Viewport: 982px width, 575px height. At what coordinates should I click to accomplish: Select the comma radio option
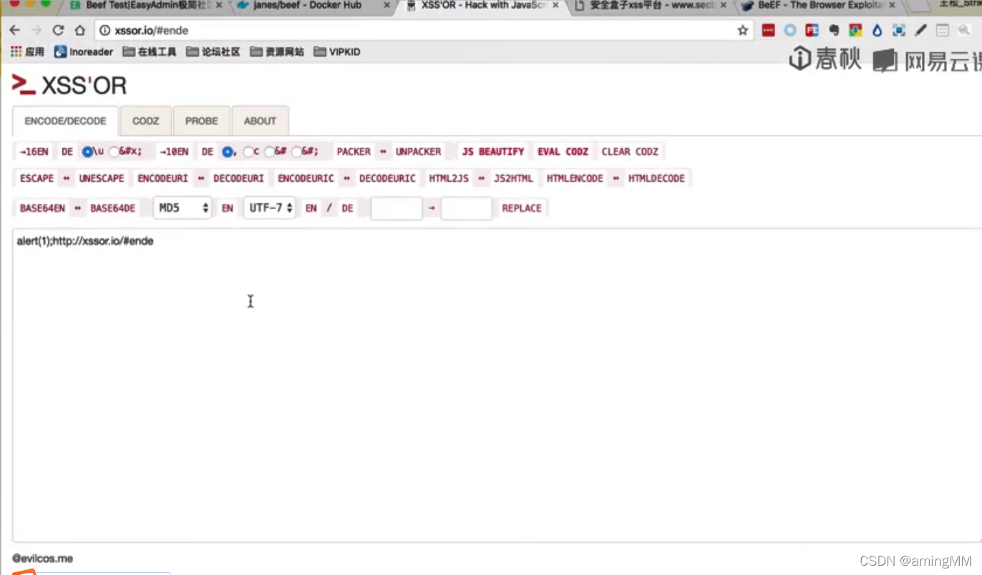coord(228,152)
